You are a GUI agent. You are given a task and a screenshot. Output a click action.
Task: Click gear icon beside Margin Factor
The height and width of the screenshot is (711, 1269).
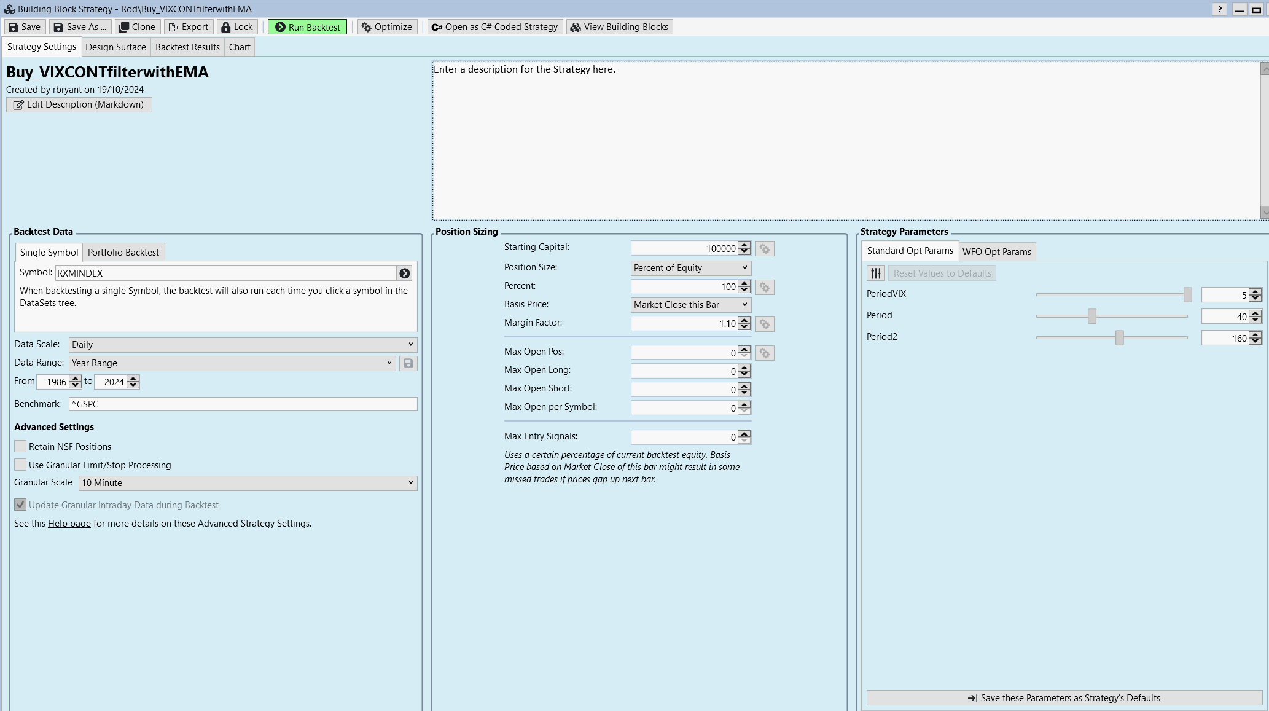click(x=764, y=324)
